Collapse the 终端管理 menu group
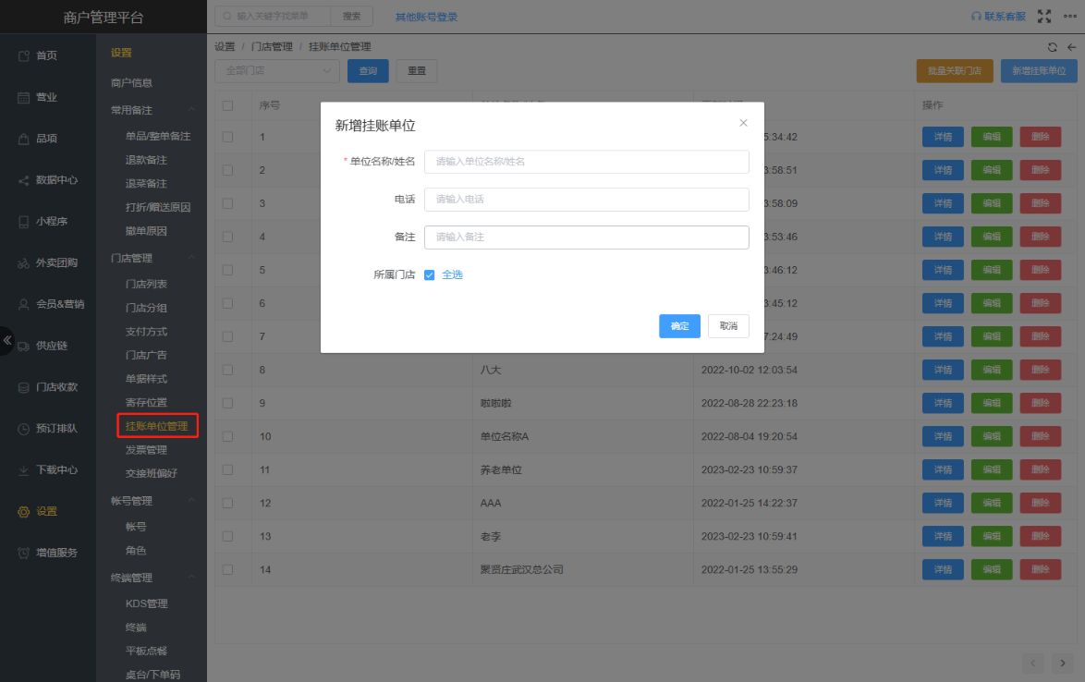The height and width of the screenshot is (682, 1085). click(x=191, y=578)
